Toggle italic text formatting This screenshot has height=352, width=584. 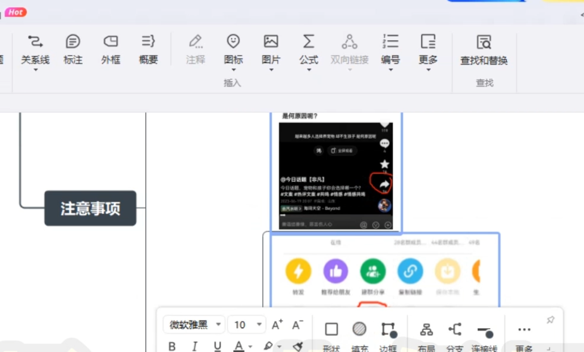pyautogui.click(x=195, y=346)
